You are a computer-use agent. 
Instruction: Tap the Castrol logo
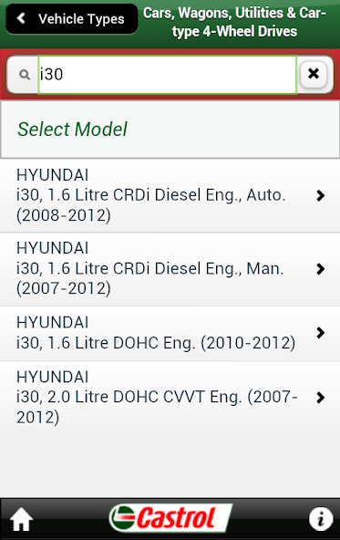pos(170,518)
